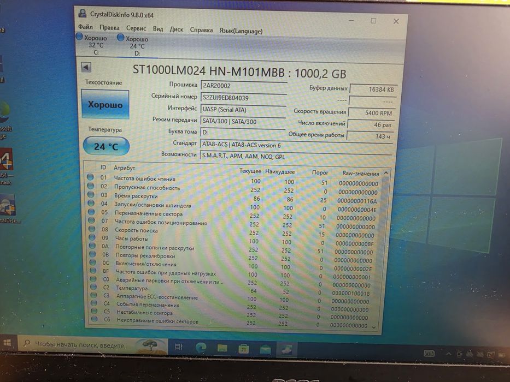The image size is (510, 382).
Task: Select the row Пропускная способность
Action: coord(235,189)
